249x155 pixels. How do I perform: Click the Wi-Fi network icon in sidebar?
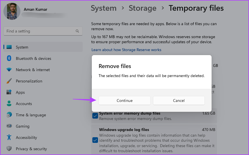(x=9, y=69)
